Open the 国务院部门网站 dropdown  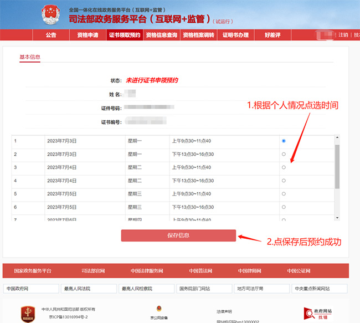point(202,289)
